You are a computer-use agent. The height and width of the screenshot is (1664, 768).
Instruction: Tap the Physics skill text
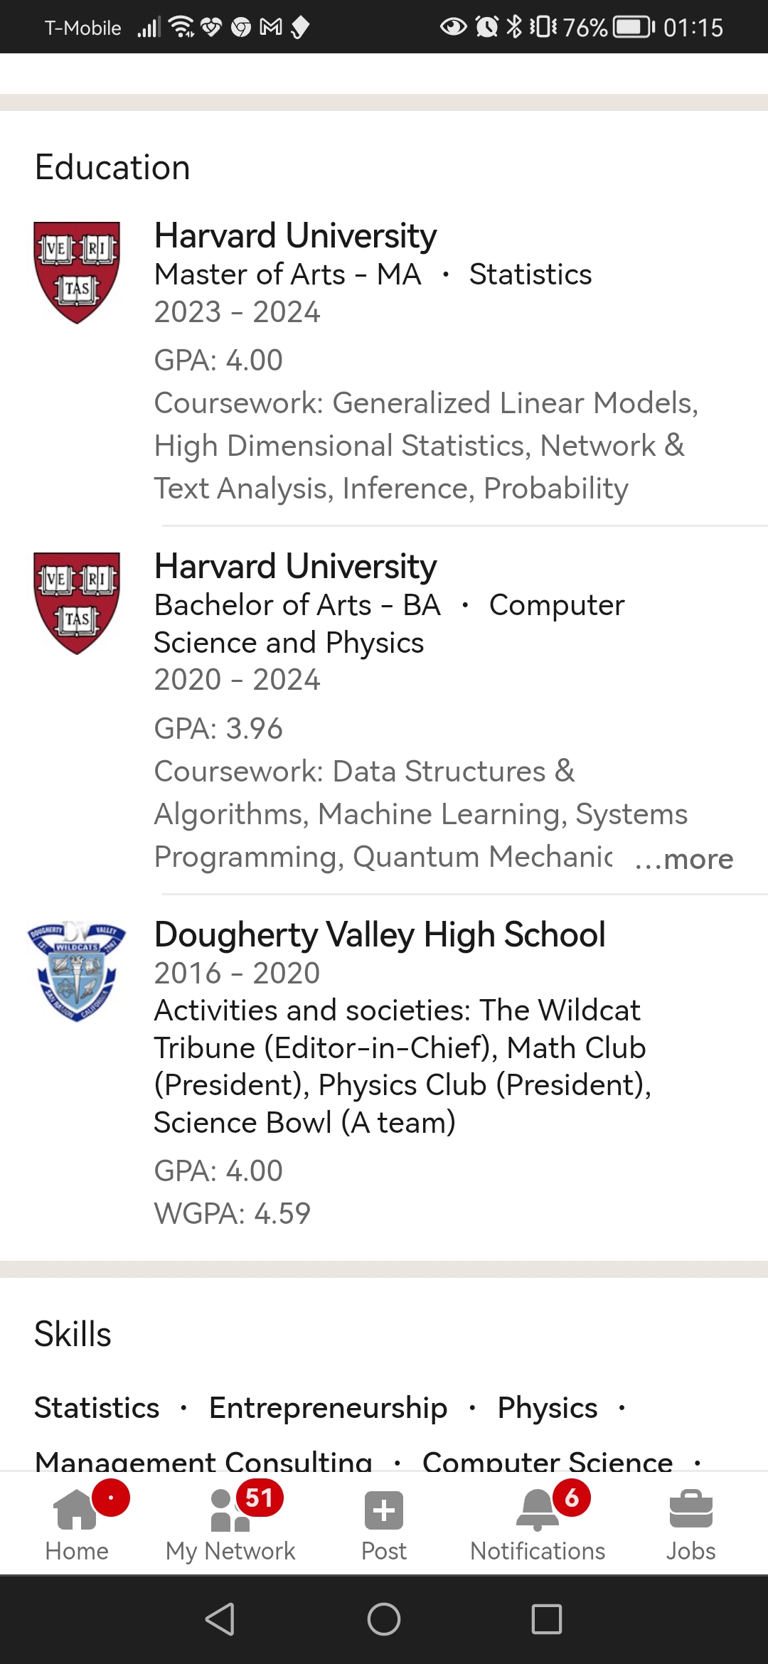point(547,1408)
